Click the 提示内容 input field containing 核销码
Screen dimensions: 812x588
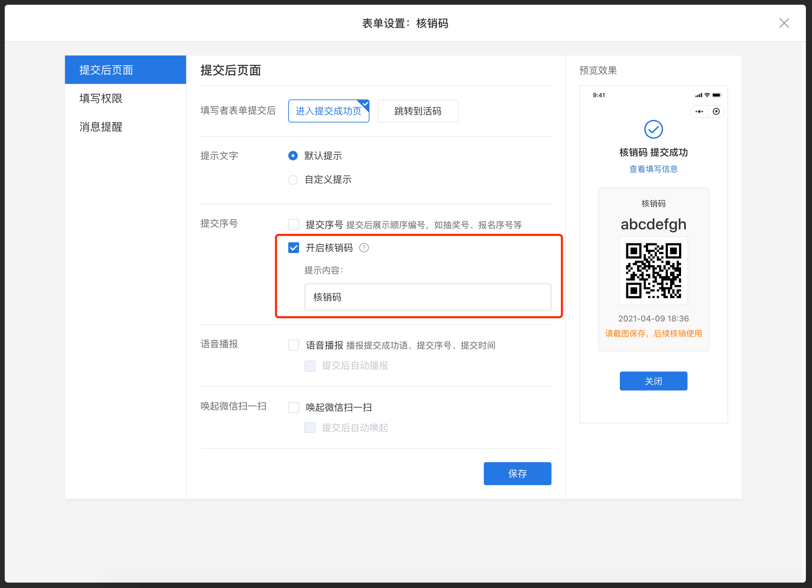[427, 297]
